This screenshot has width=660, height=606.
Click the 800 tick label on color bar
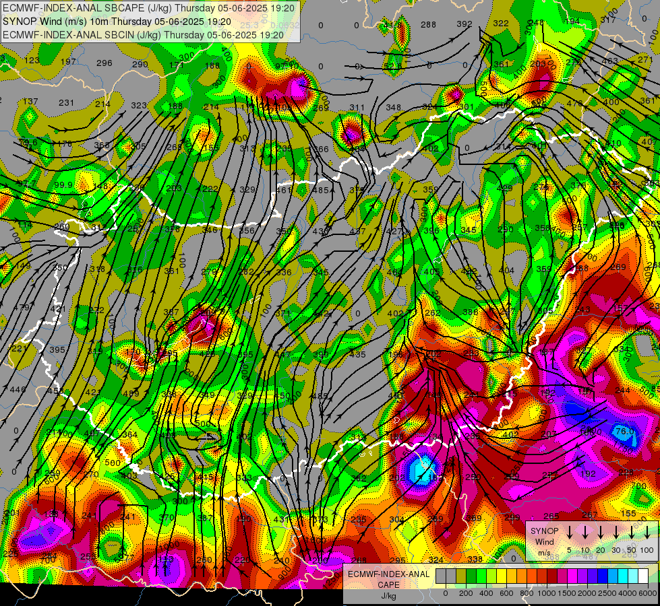[x=527, y=593]
